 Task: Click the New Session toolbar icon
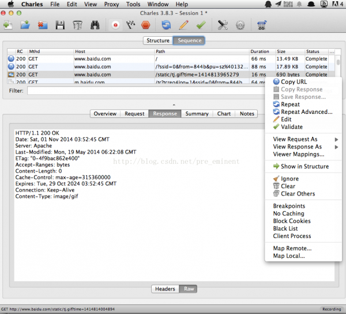coord(7,25)
